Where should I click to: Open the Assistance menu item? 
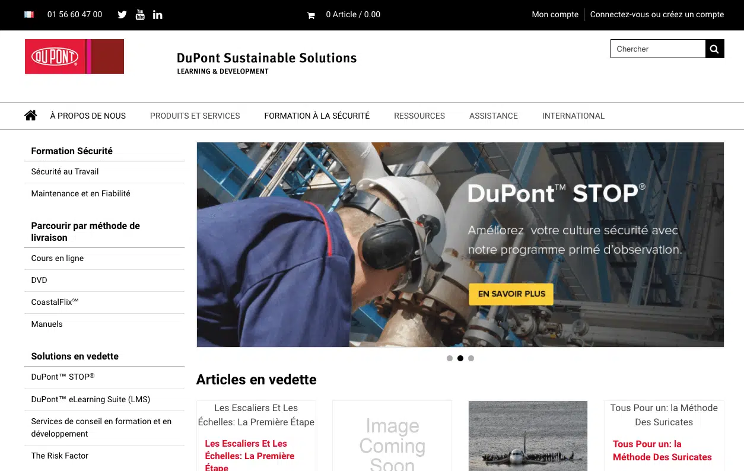click(x=494, y=116)
